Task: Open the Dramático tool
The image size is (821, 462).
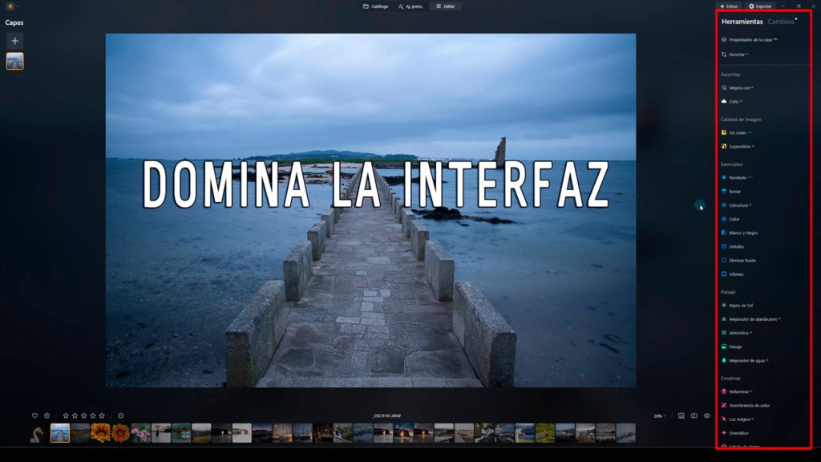Action: point(735,433)
